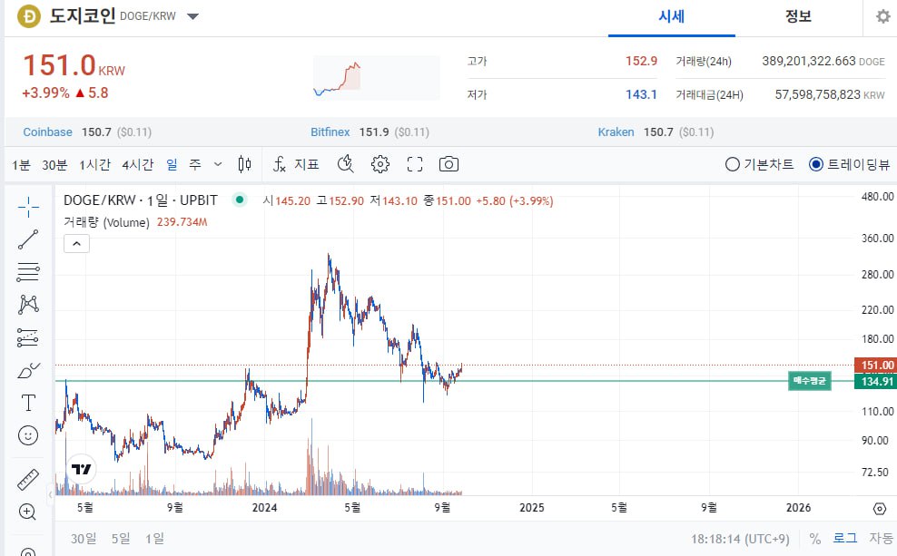Choose the XABCD pattern tool
The image size is (897, 556).
tap(28, 304)
